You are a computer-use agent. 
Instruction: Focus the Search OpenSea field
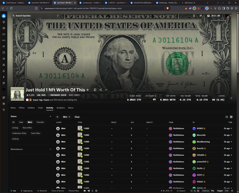[35, 16]
